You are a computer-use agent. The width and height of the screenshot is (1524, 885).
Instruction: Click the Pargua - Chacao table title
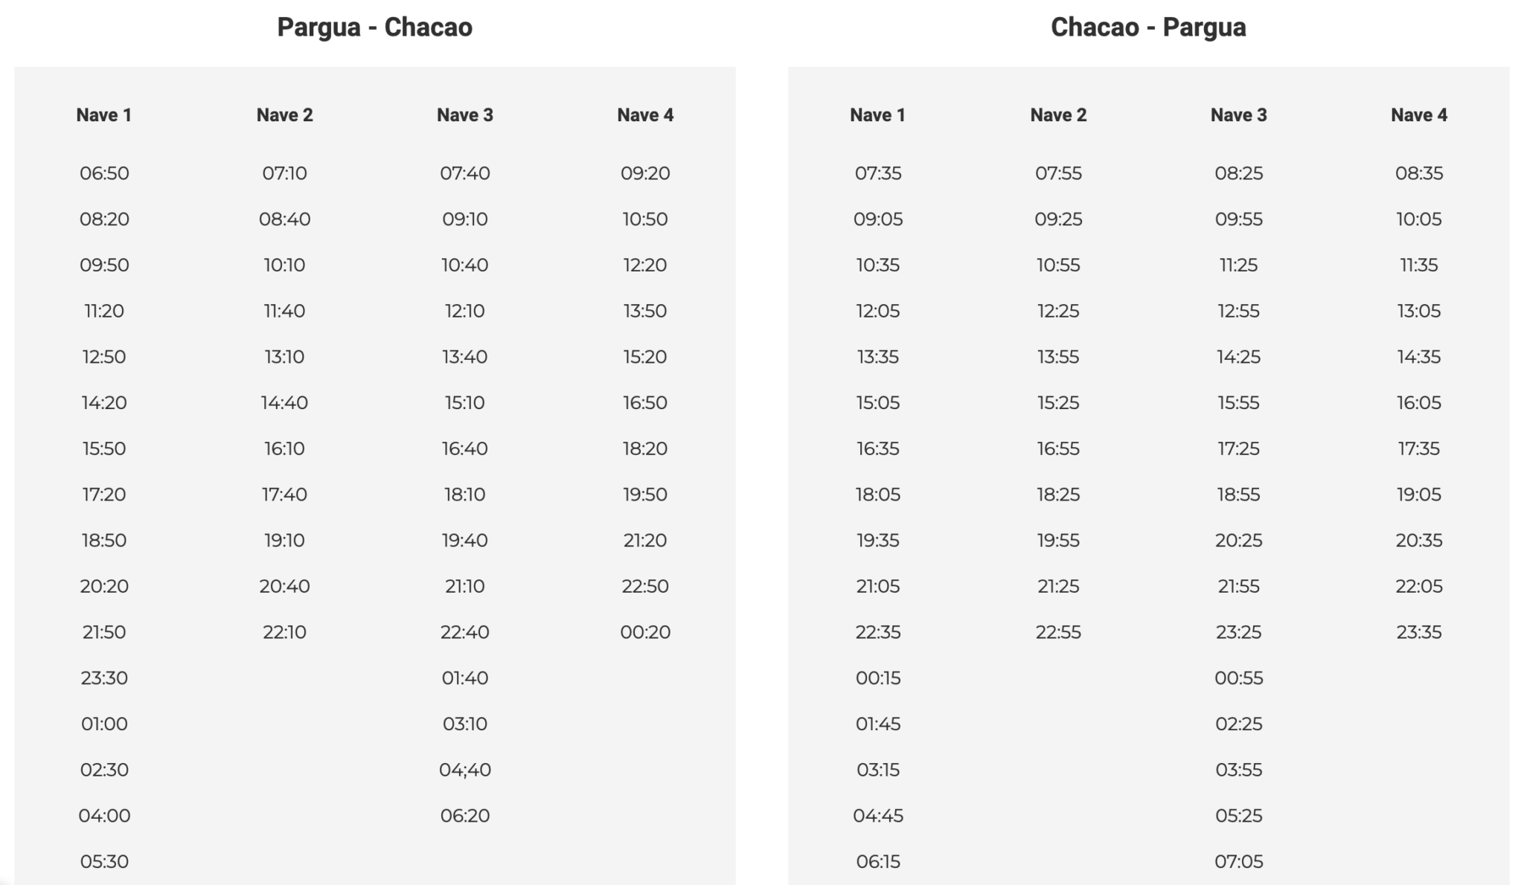(374, 28)
